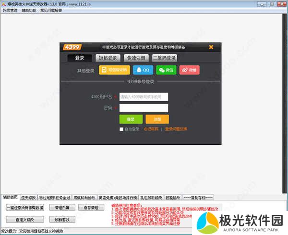The image size is (288, 235).
Task: Click the yellow SMS verification code login button
Action: point(114,70)
